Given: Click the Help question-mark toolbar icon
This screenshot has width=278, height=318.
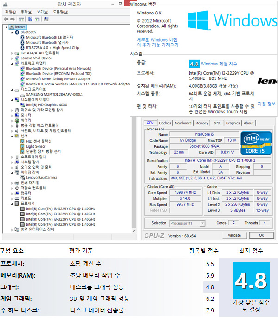Looking at the screenshot, I should pos(30,19).
